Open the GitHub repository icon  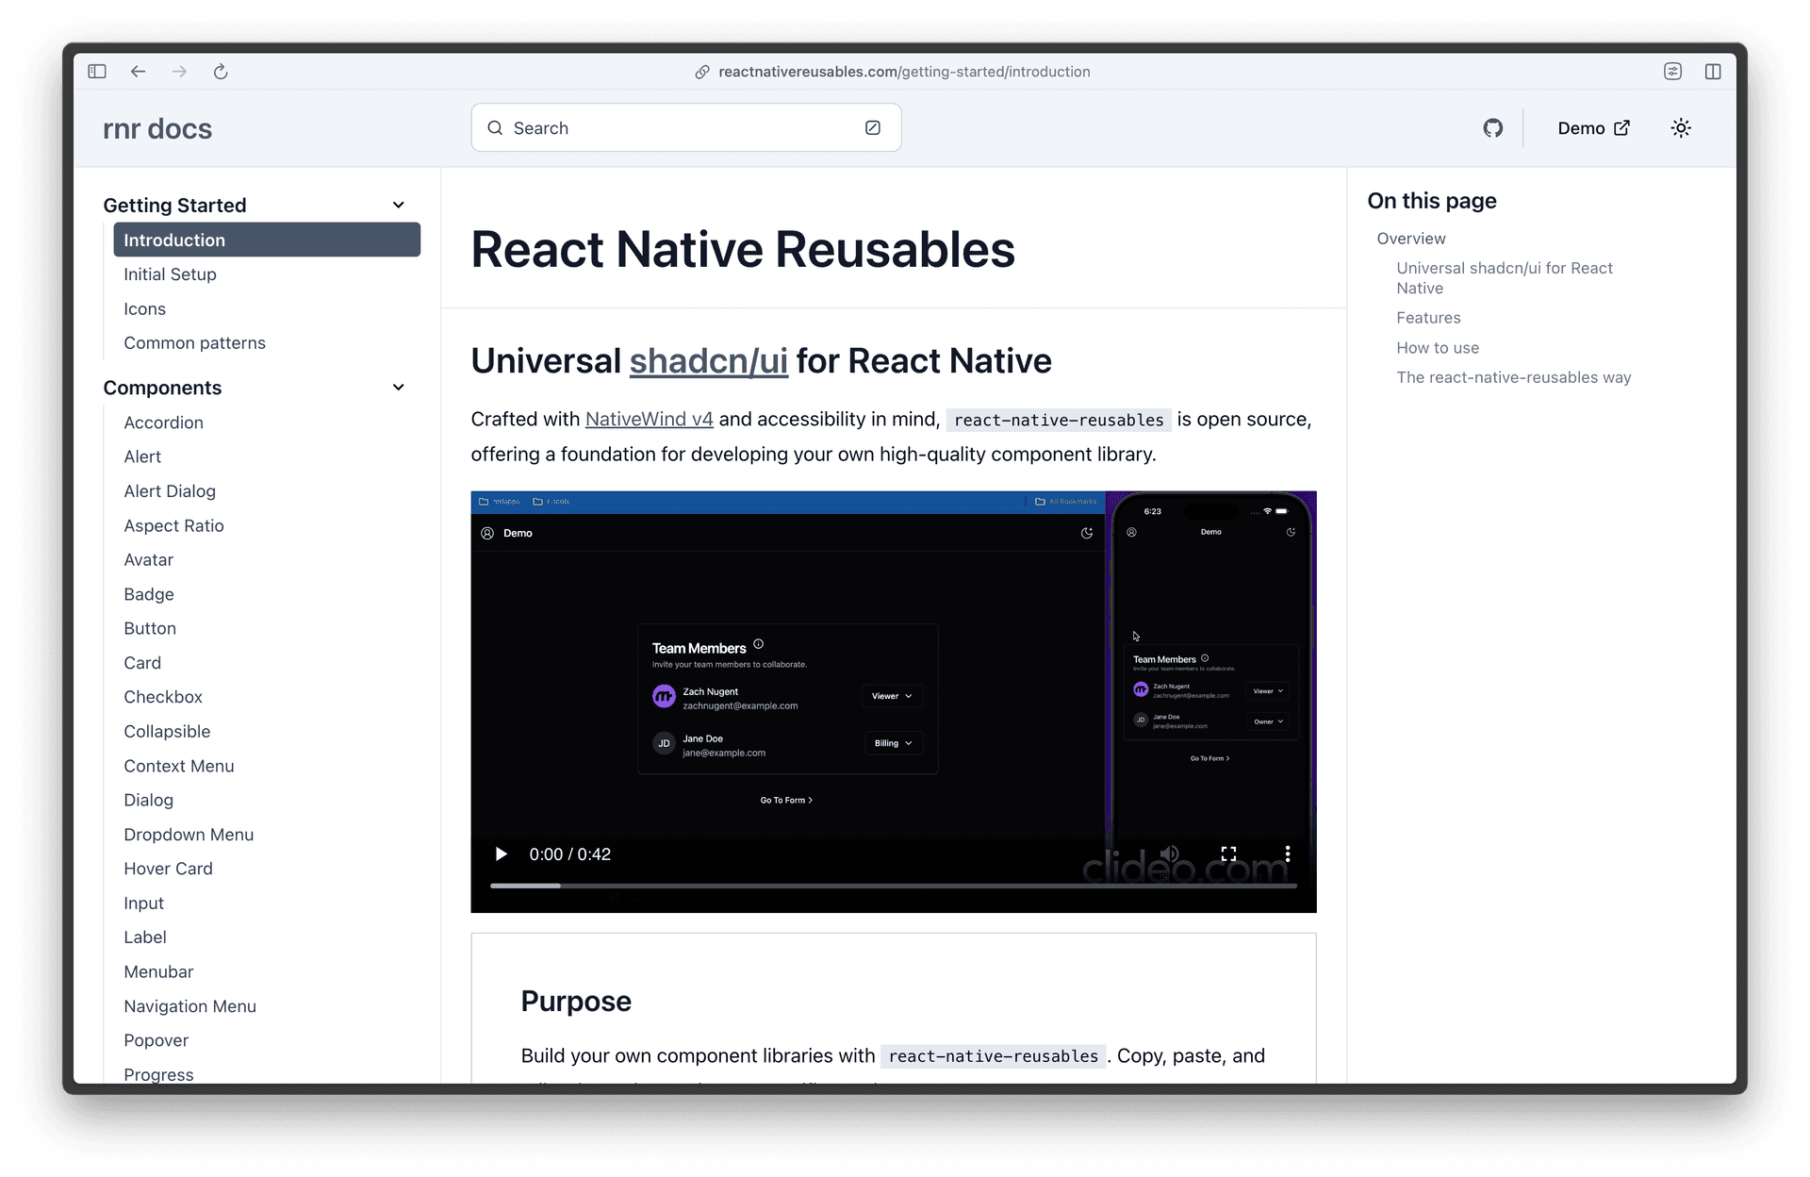1492,128
